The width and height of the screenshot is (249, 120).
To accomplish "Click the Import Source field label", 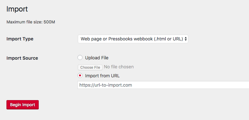I will 22,58.
